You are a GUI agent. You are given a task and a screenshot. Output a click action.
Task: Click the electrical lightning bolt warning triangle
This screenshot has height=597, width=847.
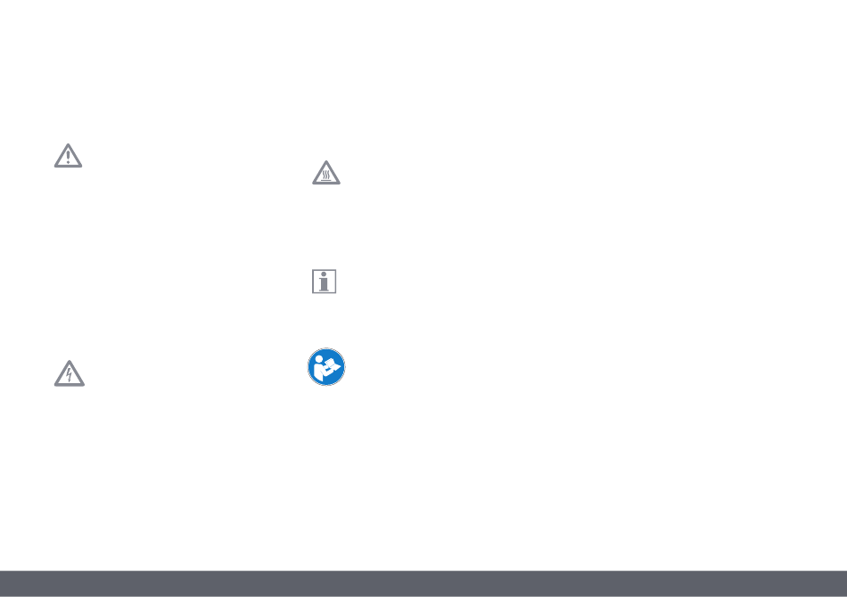tap(70, 373)
